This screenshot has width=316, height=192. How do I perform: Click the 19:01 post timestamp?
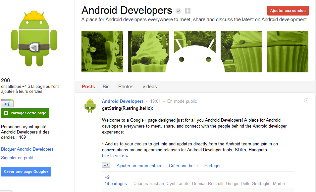pyautogui.click(x=155, y=101)
